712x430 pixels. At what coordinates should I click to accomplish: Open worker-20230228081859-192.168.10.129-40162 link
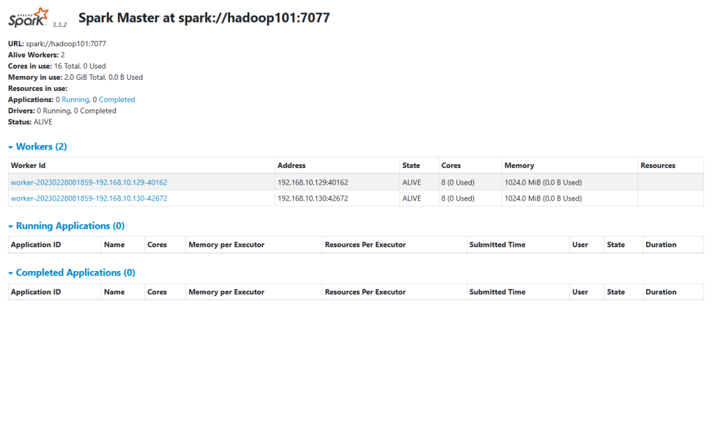click(x=89, y=182)
